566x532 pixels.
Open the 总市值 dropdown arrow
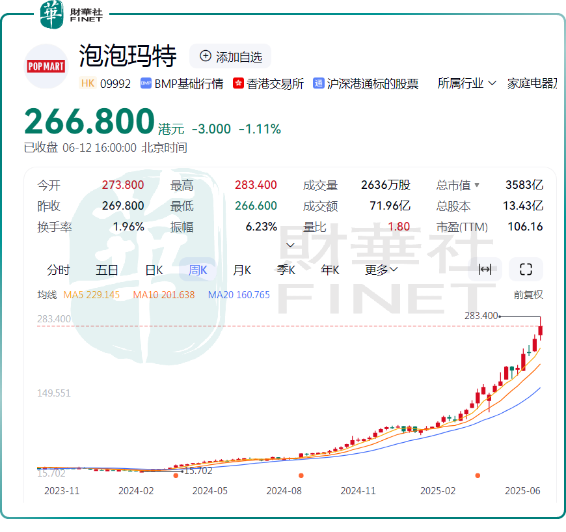(x=477, y=185)
